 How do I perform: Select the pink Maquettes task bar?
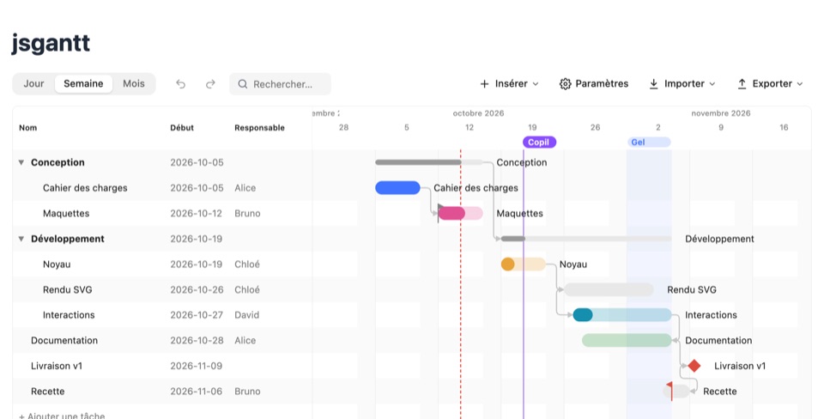(x=460, y=214)
